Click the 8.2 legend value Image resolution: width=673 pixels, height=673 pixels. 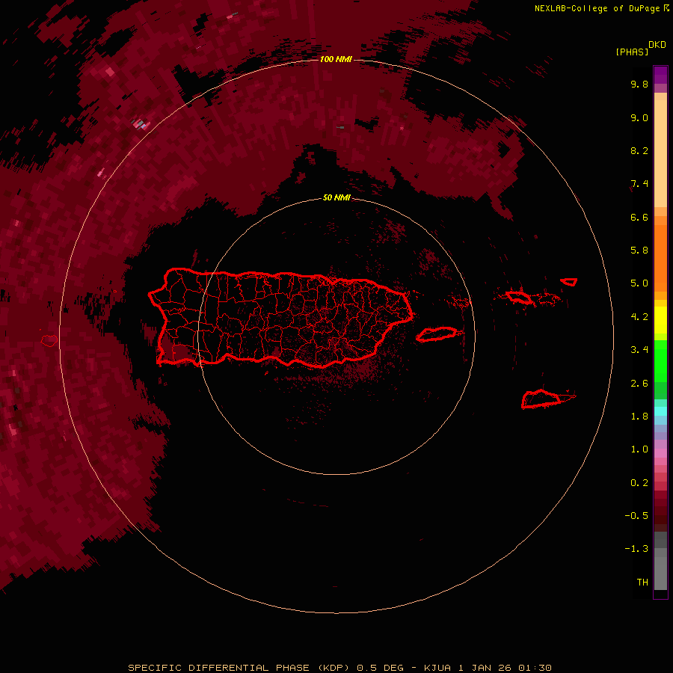[x=639, y=150]
